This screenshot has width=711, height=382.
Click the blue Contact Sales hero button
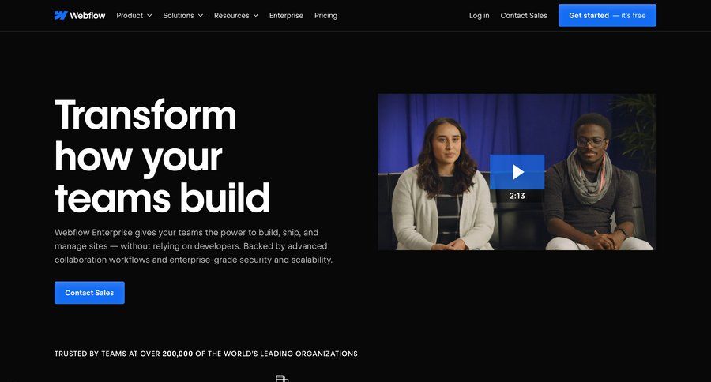click(89, 293)
